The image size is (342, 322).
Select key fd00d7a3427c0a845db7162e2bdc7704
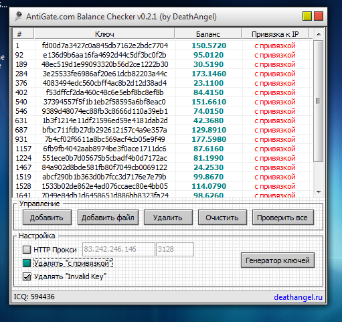[x=104, y=46]
